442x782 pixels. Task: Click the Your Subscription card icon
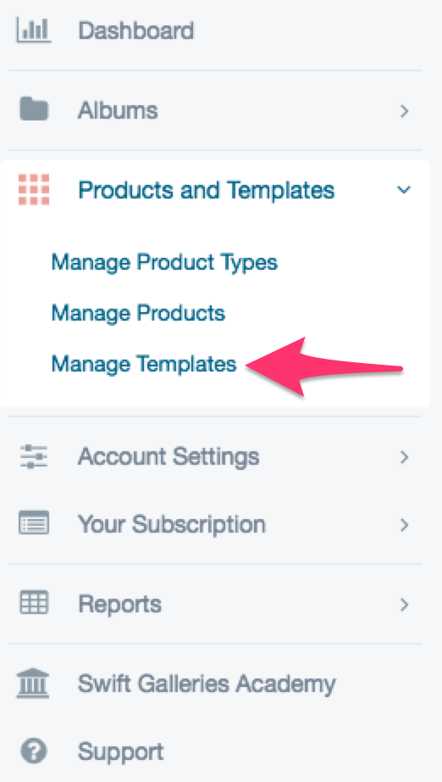(x=33, y=523)
